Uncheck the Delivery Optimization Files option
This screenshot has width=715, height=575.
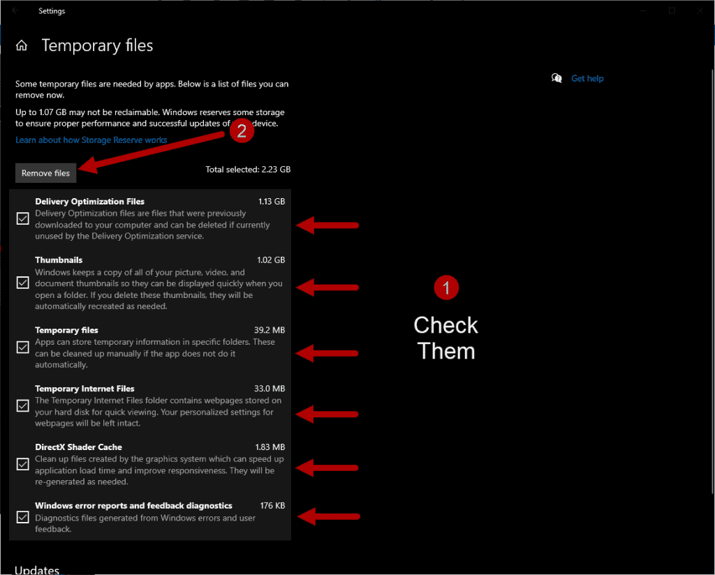tap(22, 218)
